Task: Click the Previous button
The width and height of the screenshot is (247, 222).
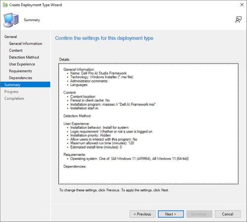Action: [142, 214]
